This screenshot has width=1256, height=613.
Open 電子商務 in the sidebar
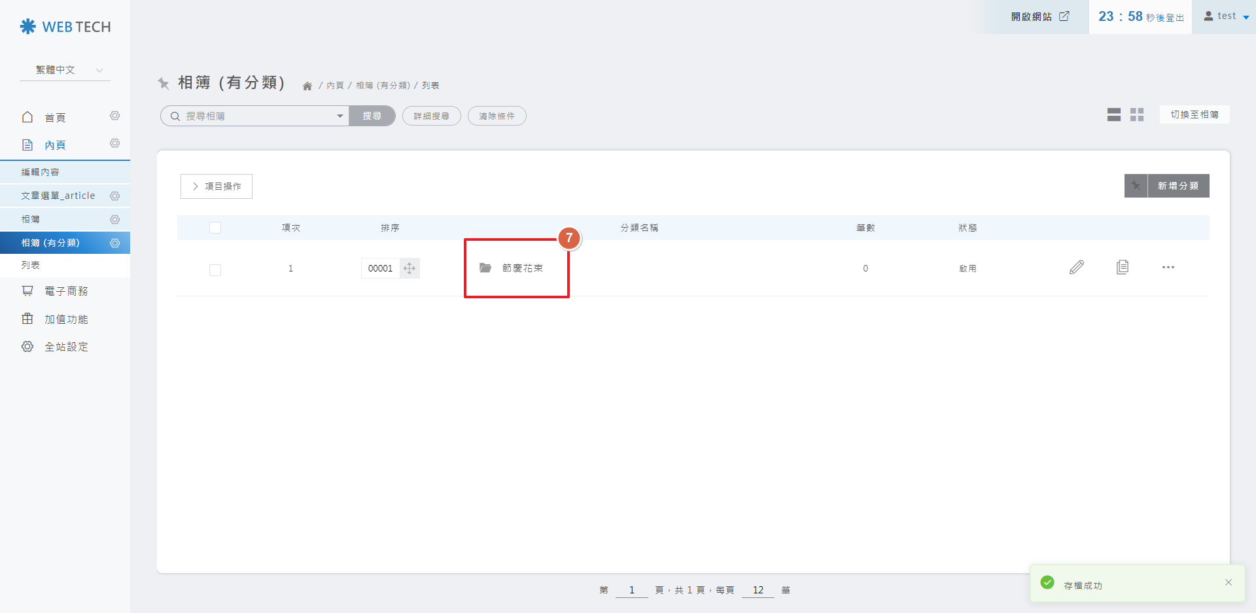pos(65,291)
